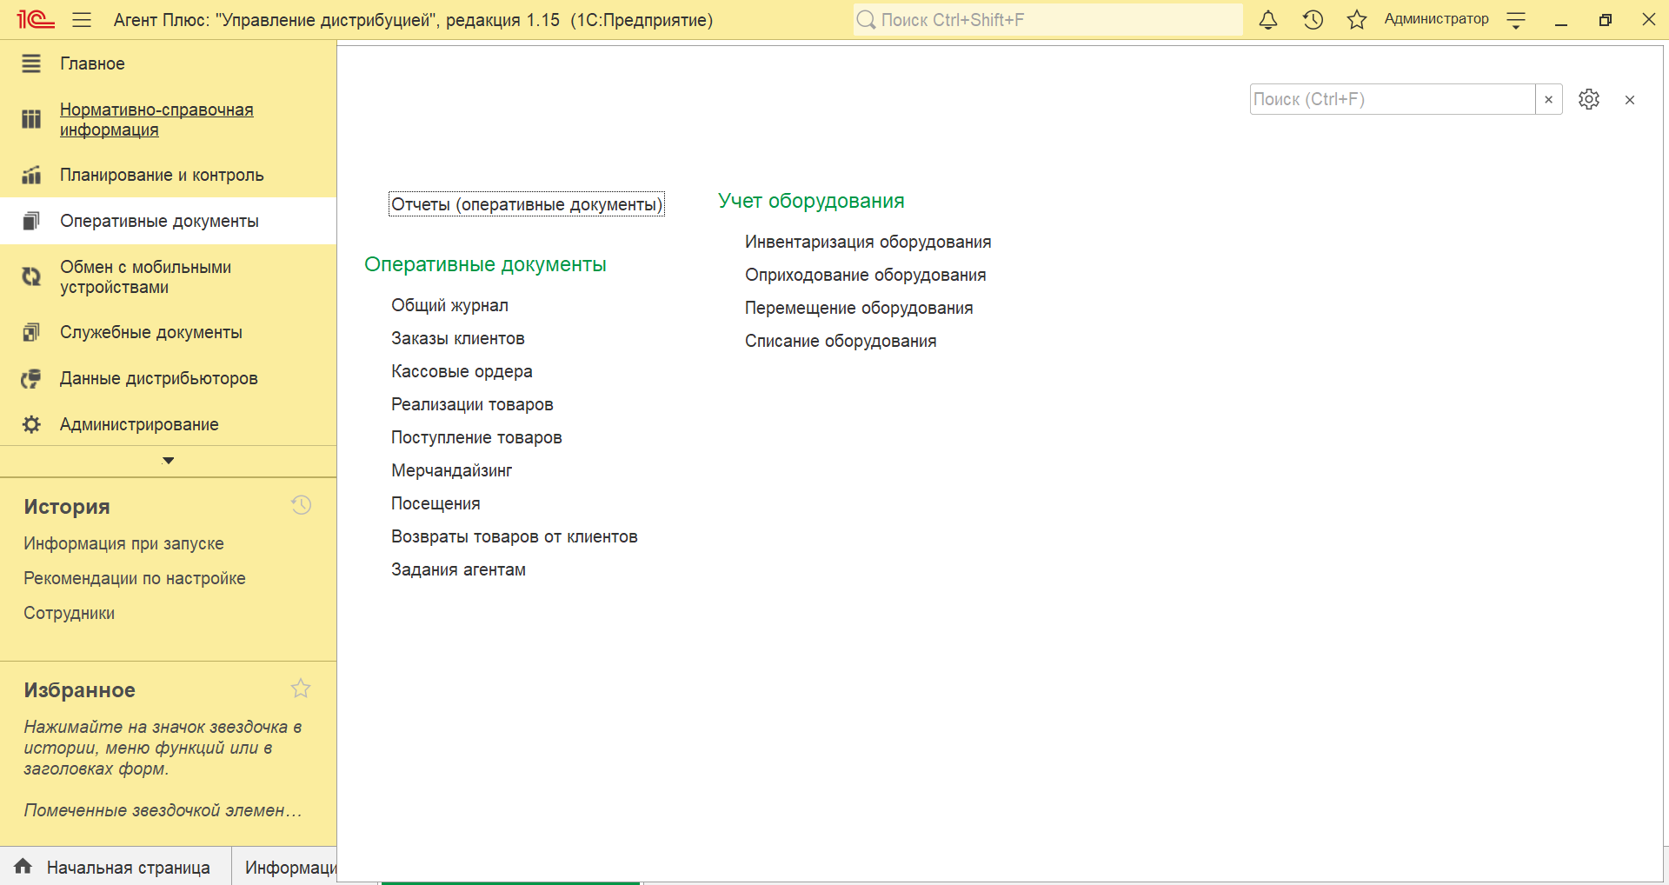Expand sections list with down arrow
Image resolution: width=1669 pixels, height=885 pixels.
(168, 461)
